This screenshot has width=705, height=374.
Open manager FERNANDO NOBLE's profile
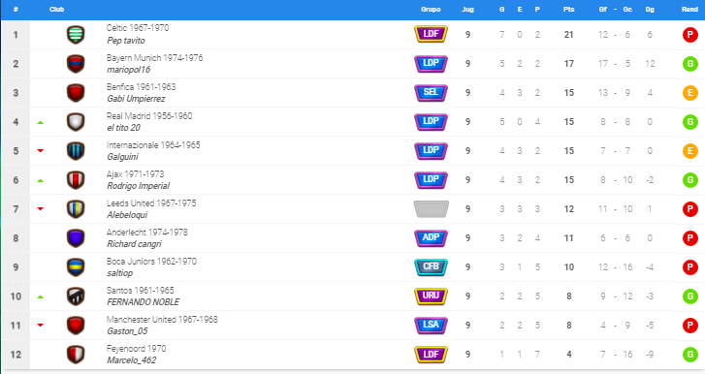coord(143,302)
